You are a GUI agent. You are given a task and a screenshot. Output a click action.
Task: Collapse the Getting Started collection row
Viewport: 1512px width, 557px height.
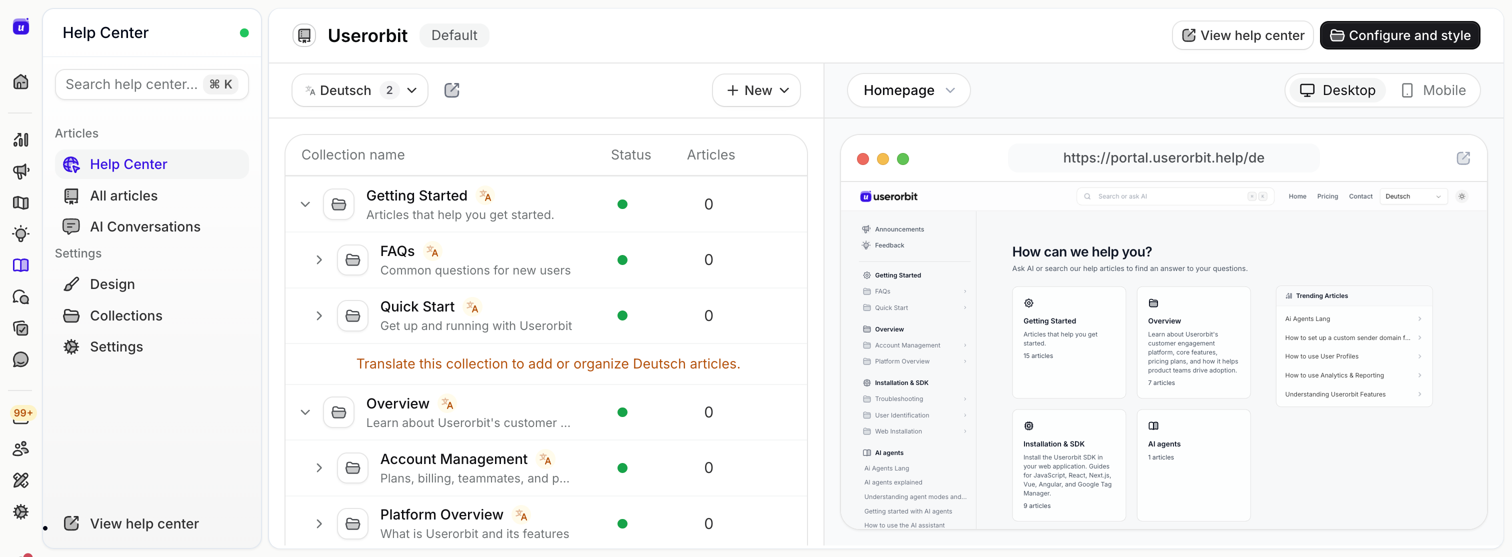coord(305,204)
